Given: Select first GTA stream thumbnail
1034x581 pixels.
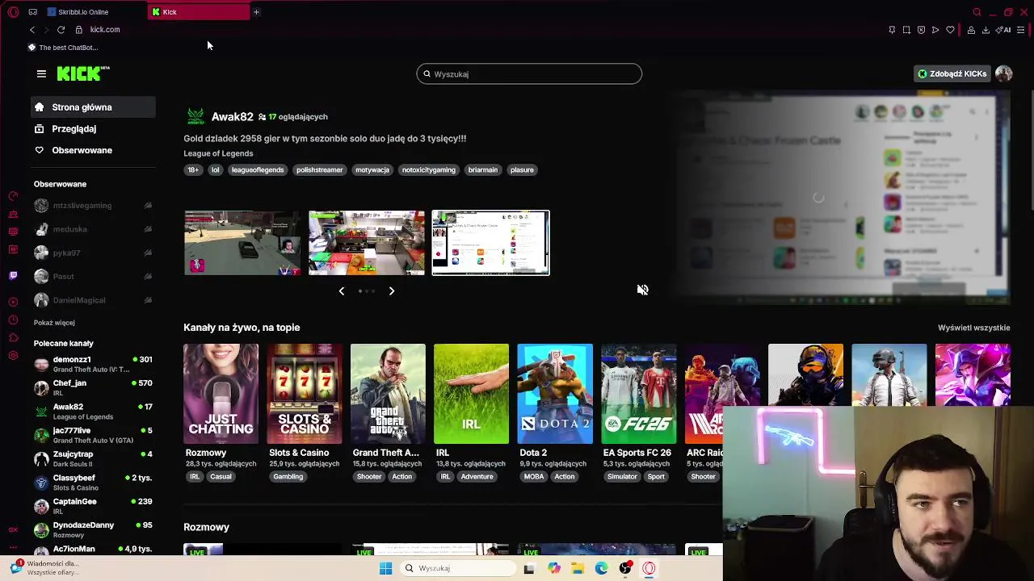Looking at the screenshot, I should pos(242,243).
